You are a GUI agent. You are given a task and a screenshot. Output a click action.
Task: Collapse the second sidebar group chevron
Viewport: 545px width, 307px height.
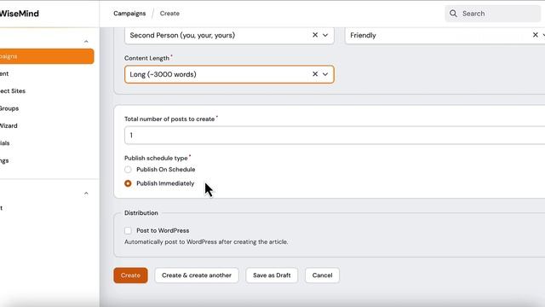[86, 194]
